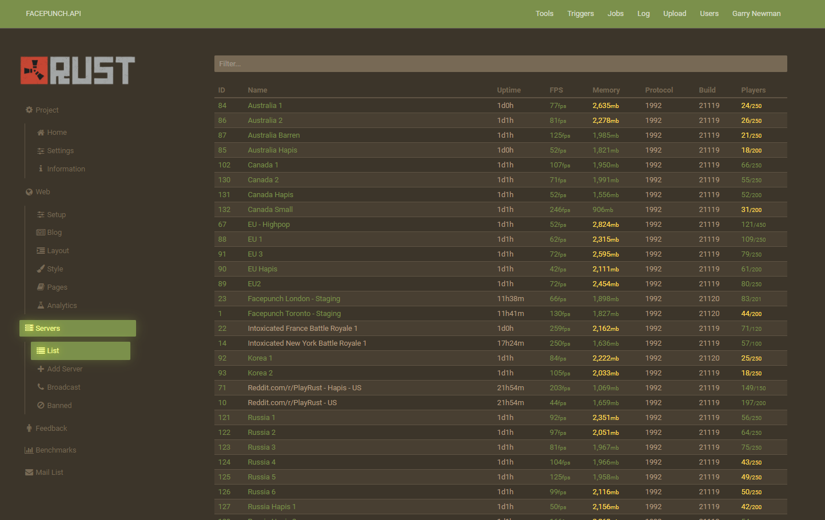Click the Home house icon

pos(41,133)
